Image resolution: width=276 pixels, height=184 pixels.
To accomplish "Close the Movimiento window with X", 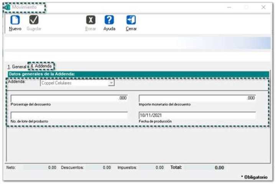I will tap(264, 7).
